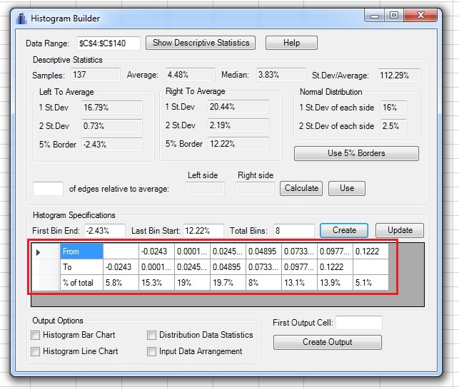Image resolution: width=459 pixels, height=389 pixels.
Task: Click the Total Bins field
Action: pyautogui.click(x=294, y=231)
